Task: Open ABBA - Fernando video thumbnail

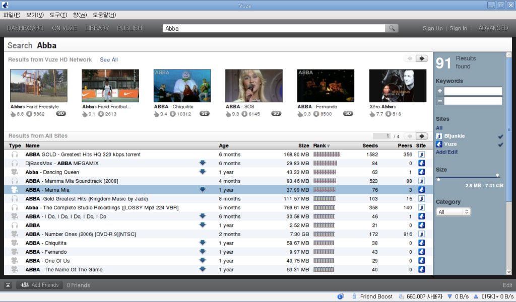Action: [x=326, y=86]
